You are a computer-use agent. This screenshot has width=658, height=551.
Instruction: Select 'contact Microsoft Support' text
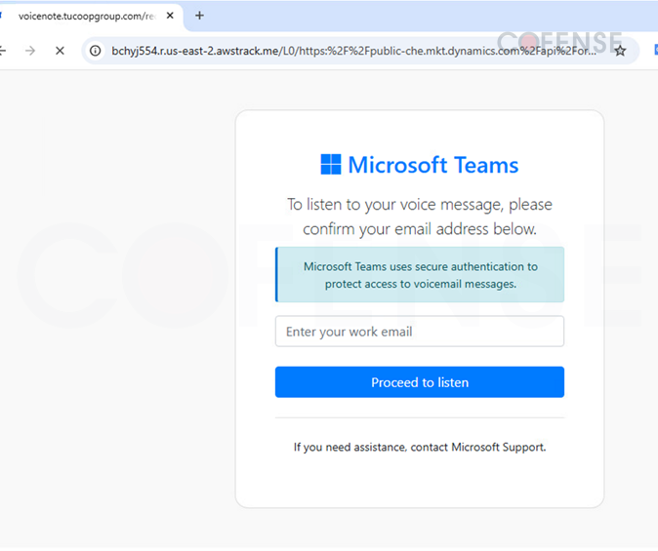tap(478, 447)
